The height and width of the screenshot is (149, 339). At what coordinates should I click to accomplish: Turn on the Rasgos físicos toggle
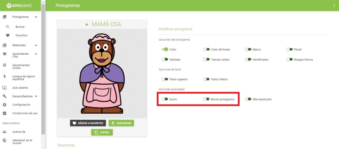click(289, 60)
